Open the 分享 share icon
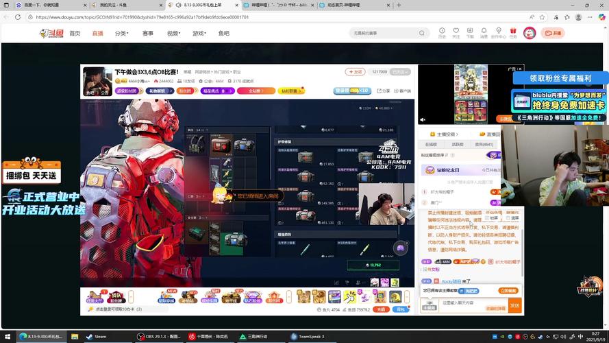Viewport: 609px width, 343px height. click(382, 91)
